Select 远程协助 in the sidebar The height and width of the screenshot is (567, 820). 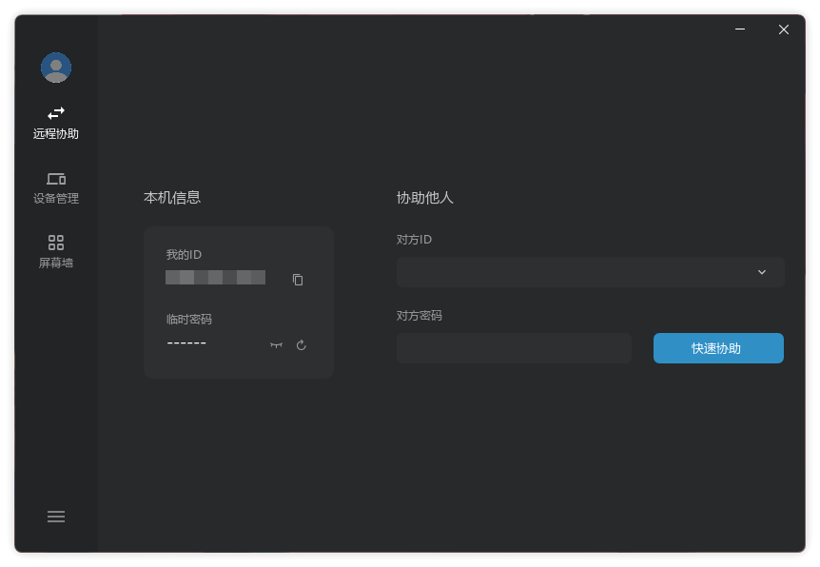coord(56,124)
